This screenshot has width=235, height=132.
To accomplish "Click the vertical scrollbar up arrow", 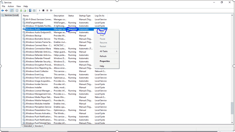I will [x=232, y=15].
